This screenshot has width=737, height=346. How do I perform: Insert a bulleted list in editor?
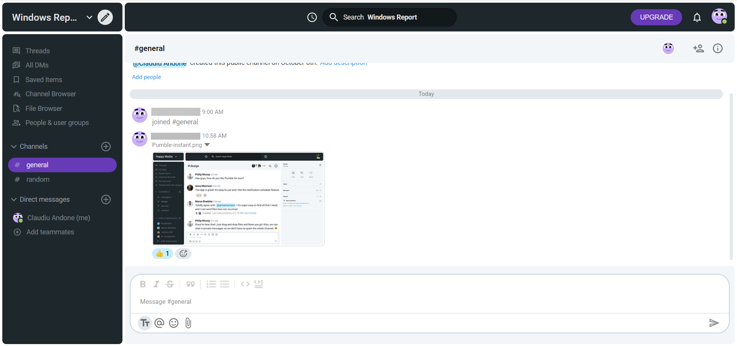point(225,284)
